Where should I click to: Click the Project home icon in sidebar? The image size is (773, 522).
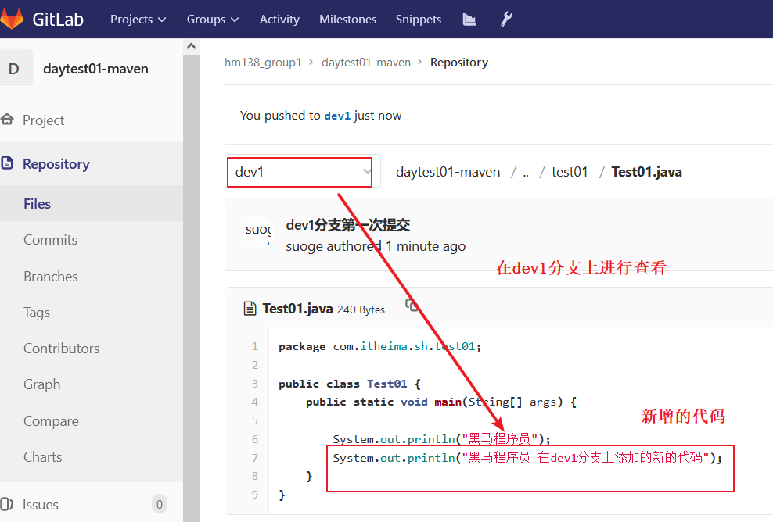[8, 120]
